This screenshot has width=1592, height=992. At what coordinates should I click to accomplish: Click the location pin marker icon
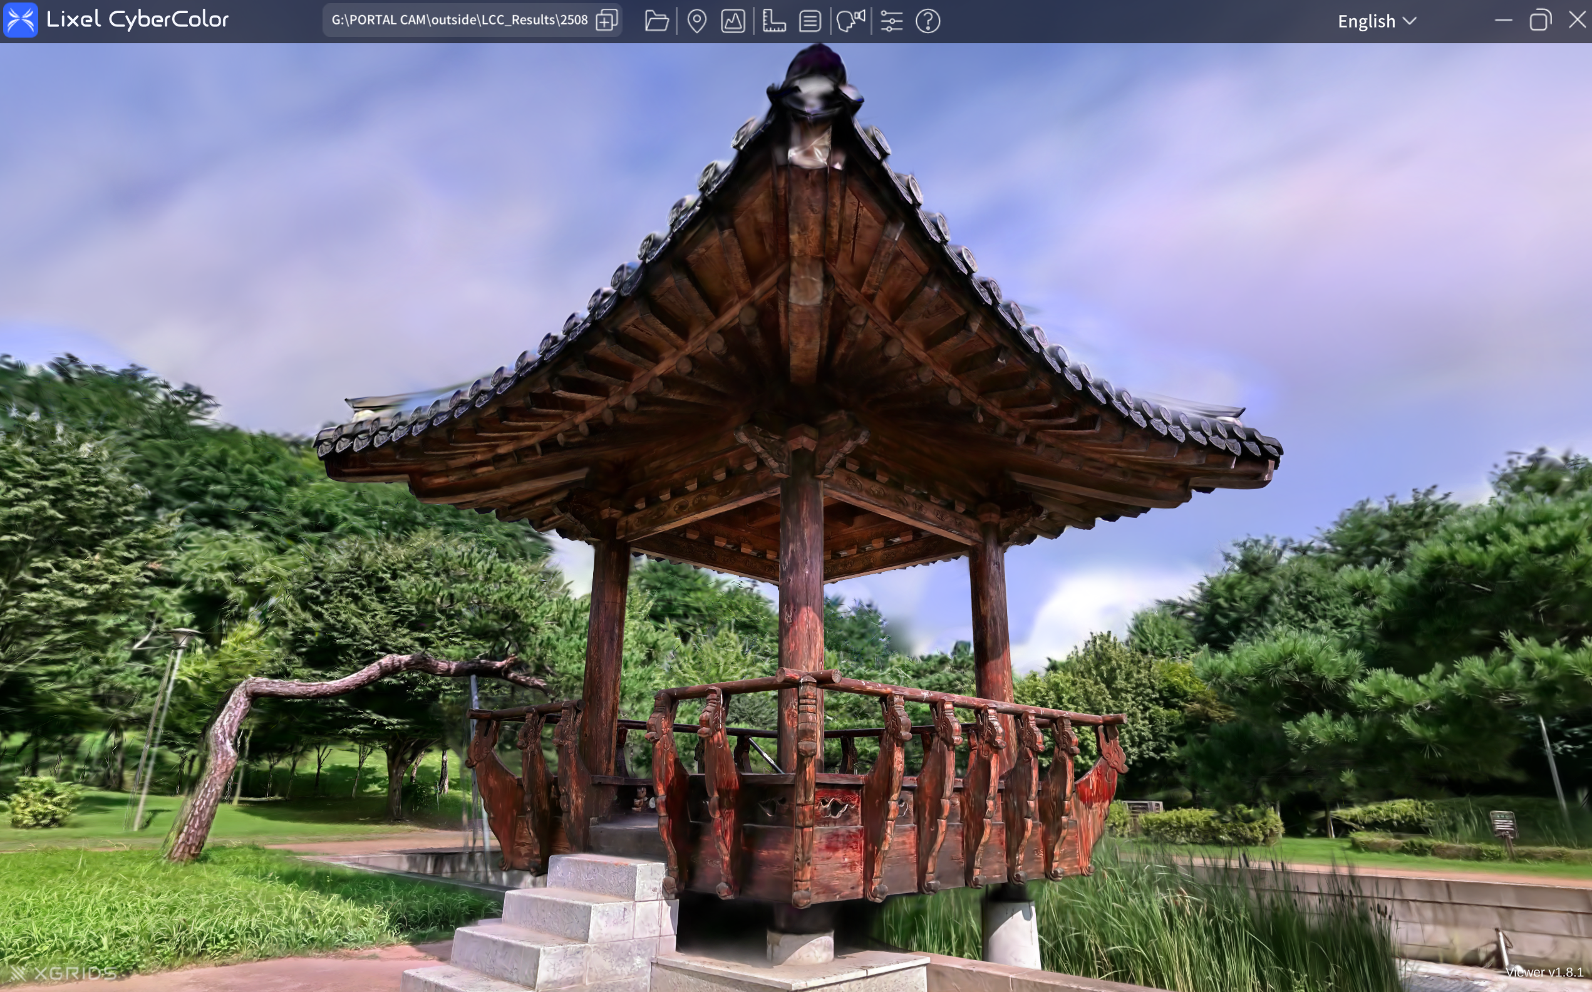pyautogui.click(x=696, y=21)
